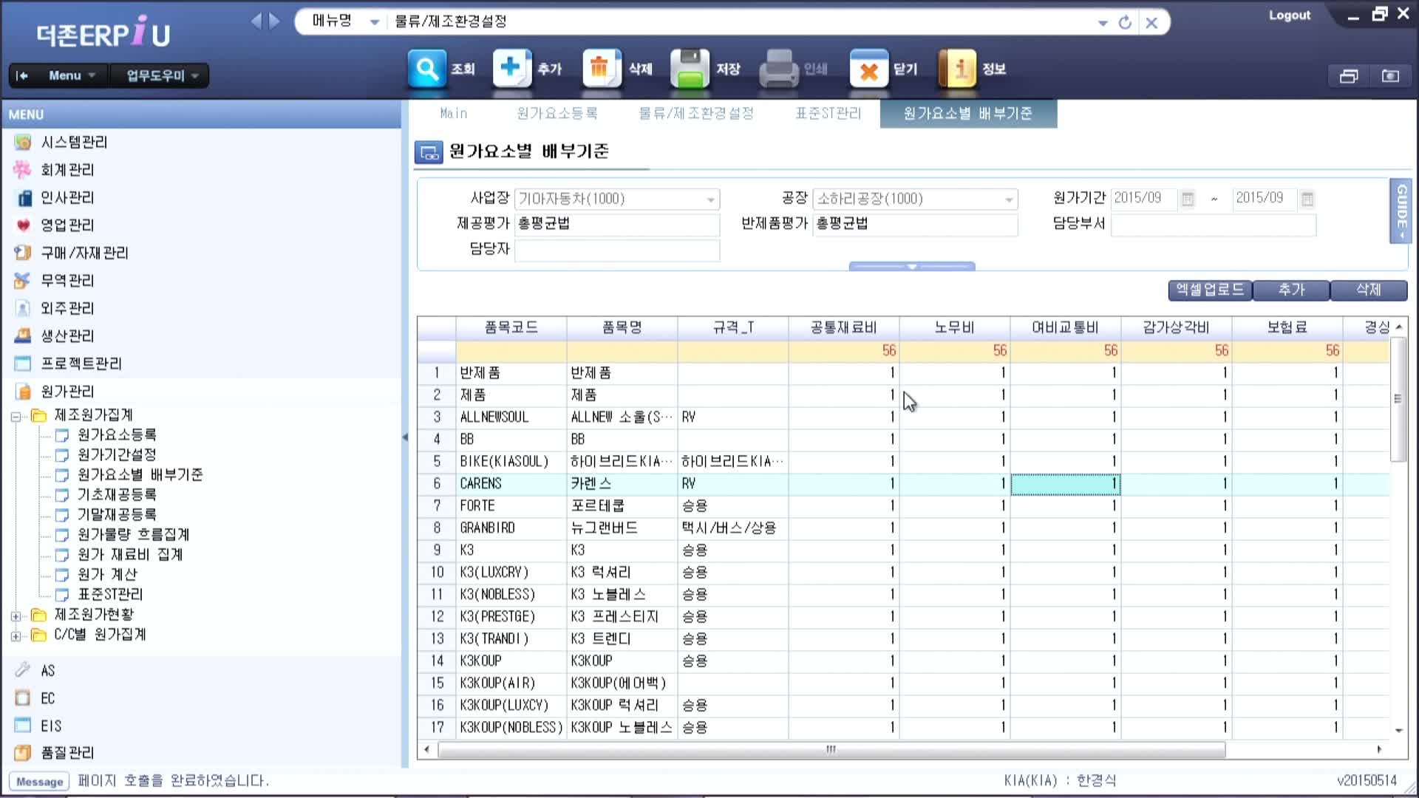The height and width of the screenshot is (798, 1419).
Task: Collapse the 제조원가집계 tree folder
Action: [x=16, y=416]
